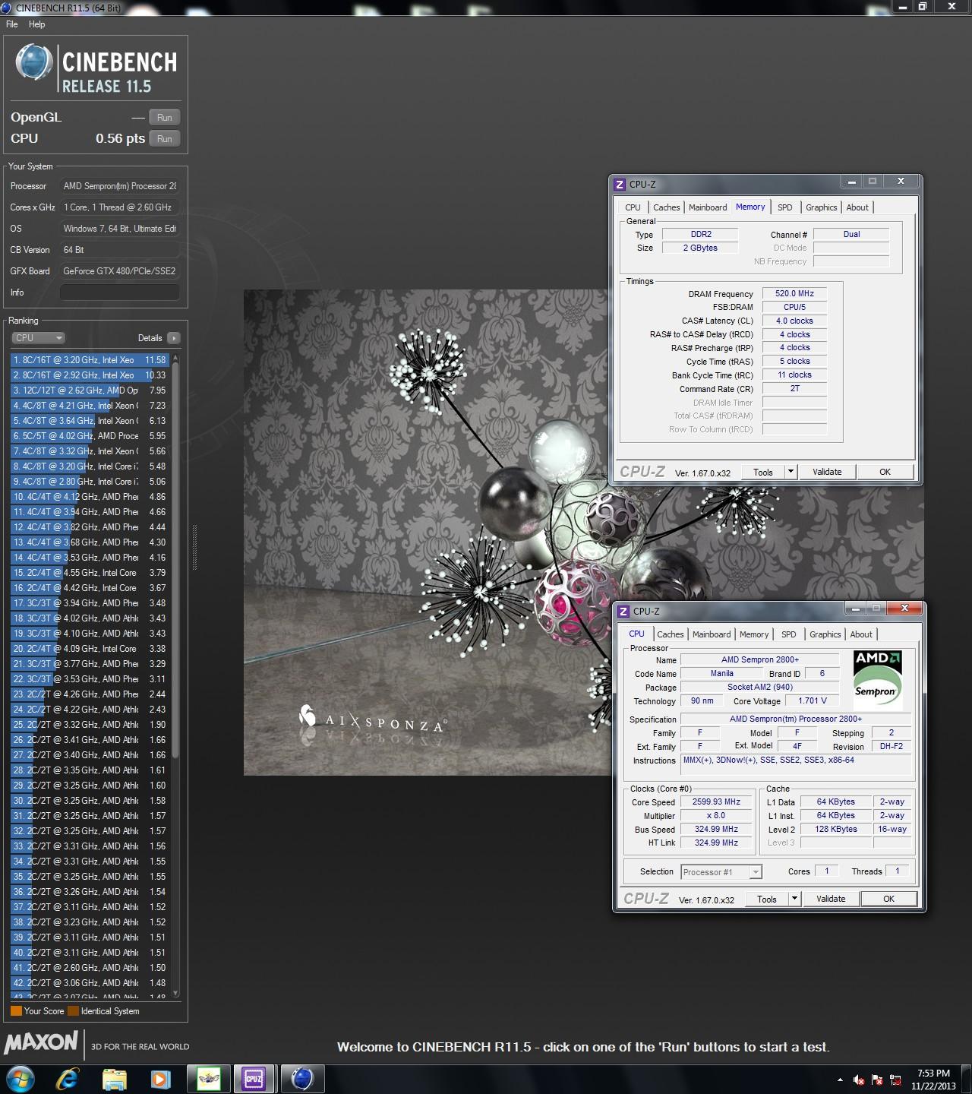Click the Your Score orange swatch
The width and height of the screenshot is (972, 1094).
[x=16, y=1011]
